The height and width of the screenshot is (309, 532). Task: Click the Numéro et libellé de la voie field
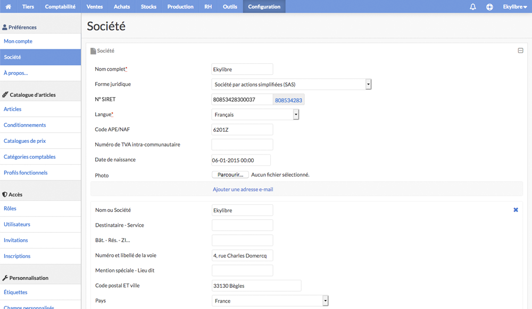point(242,255)
